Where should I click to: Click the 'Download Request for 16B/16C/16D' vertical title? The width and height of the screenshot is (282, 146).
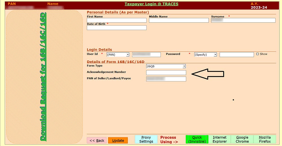43,77
